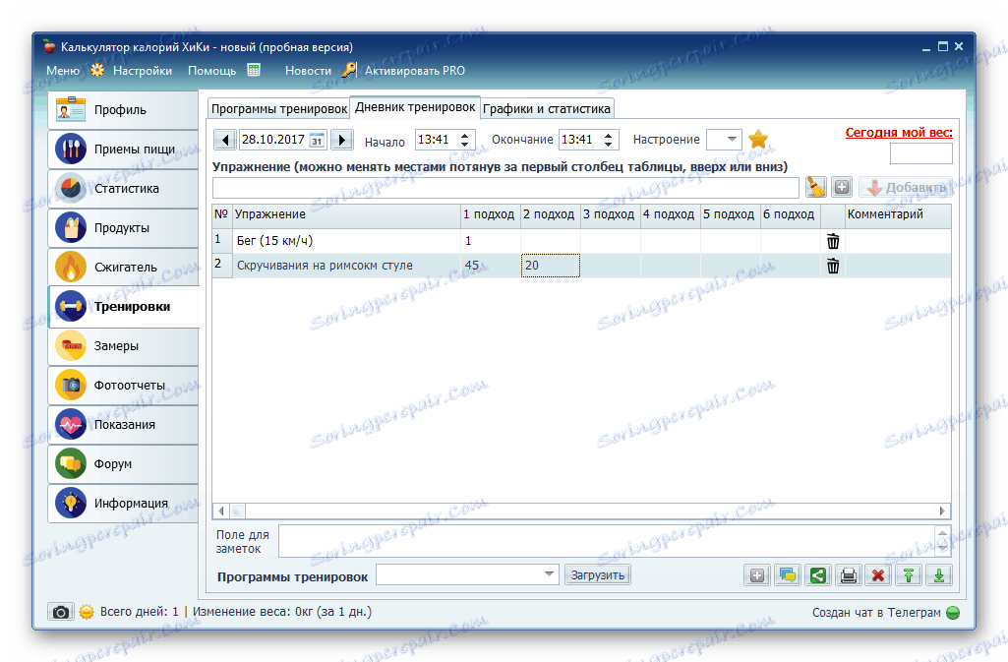Click the key icon for PRO activation
The image size is (1008, 662).
point(349,70)
